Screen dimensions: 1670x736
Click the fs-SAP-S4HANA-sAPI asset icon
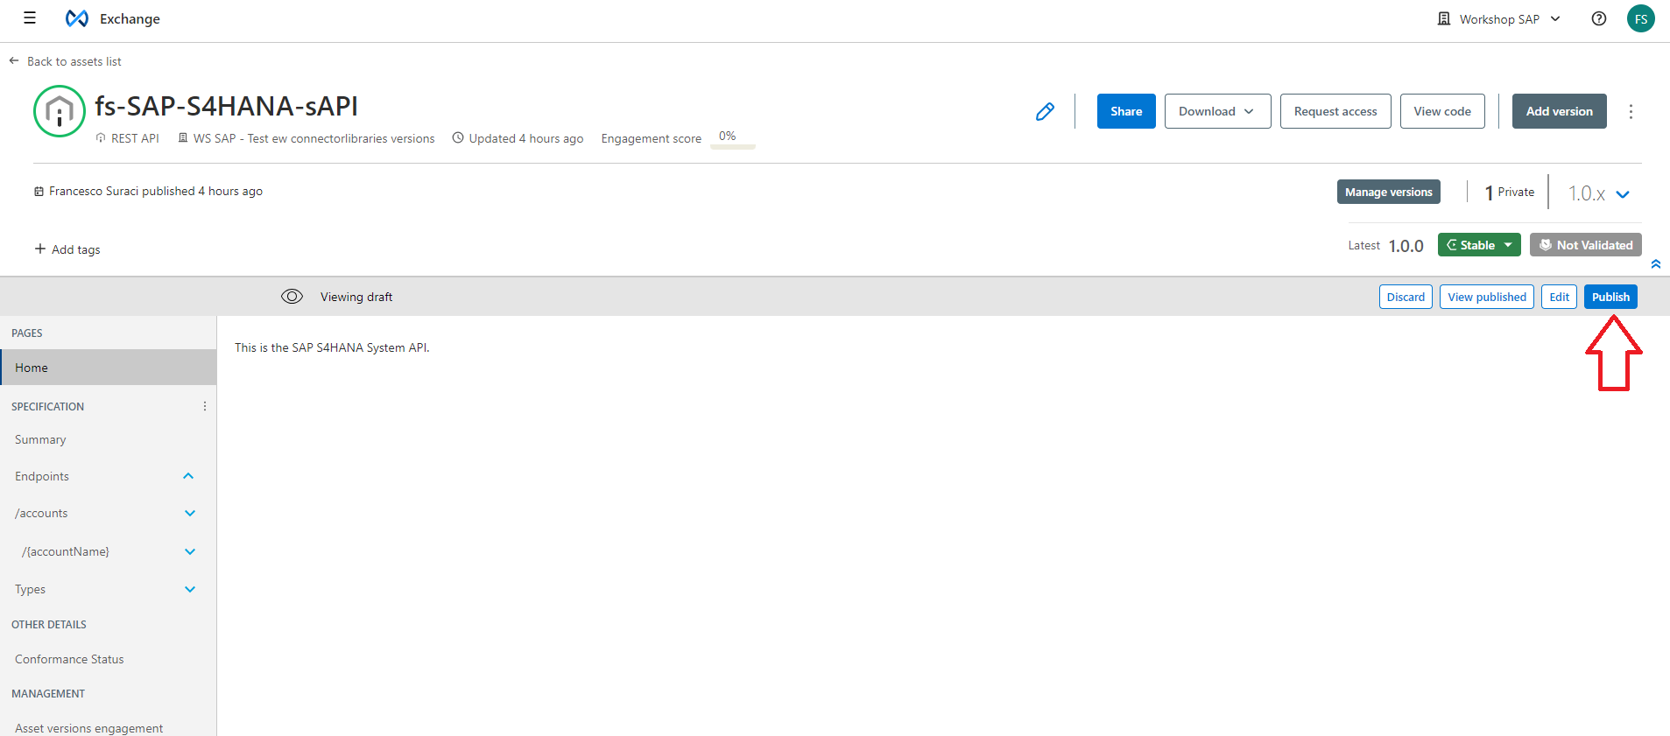[60, 111]
